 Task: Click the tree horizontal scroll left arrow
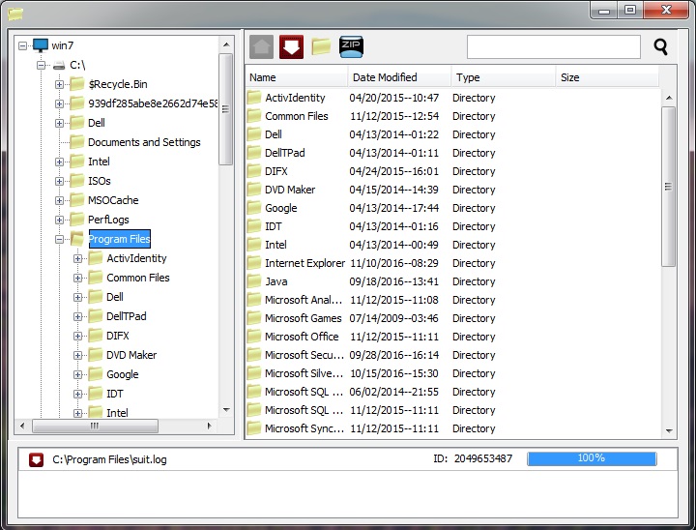point(22,427)
